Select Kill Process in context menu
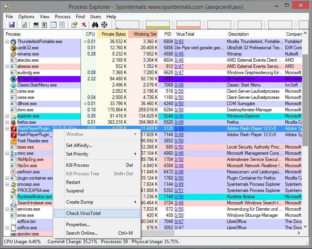 point(78,165)
